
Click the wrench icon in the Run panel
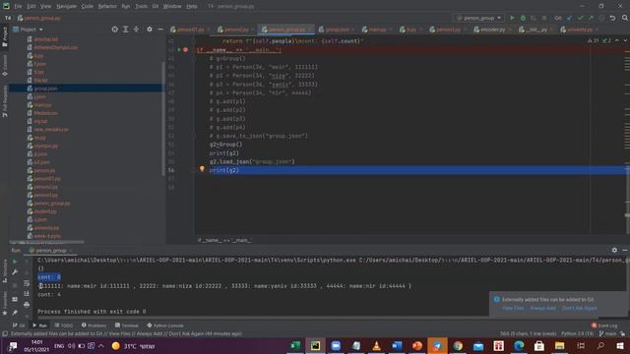(15, 272)
